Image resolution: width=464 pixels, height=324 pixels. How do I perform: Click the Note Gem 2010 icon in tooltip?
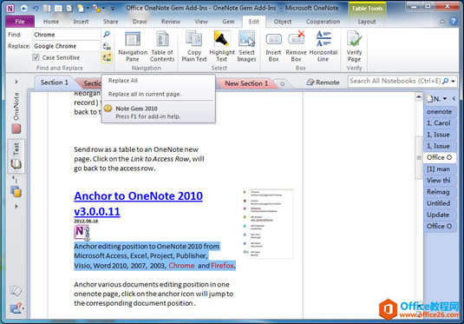click(x=108, y=109)
